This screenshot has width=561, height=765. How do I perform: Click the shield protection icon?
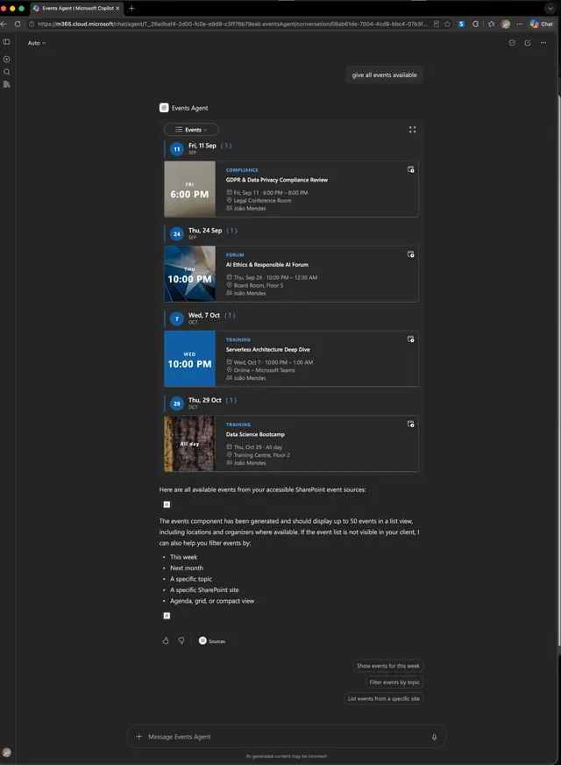click(x=512, y=43)
